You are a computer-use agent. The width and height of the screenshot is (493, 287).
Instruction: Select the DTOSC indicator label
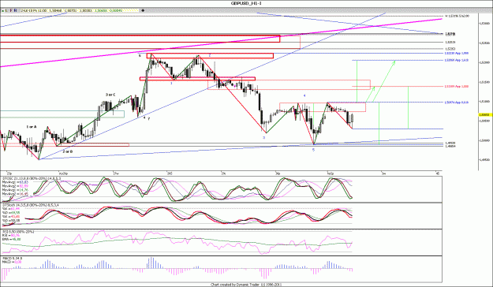tap(32, 178)
